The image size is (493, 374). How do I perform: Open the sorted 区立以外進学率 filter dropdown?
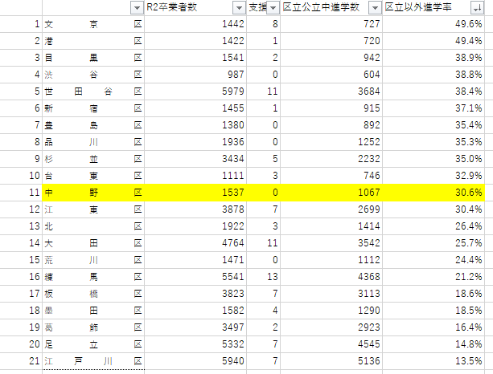(477, 8)
